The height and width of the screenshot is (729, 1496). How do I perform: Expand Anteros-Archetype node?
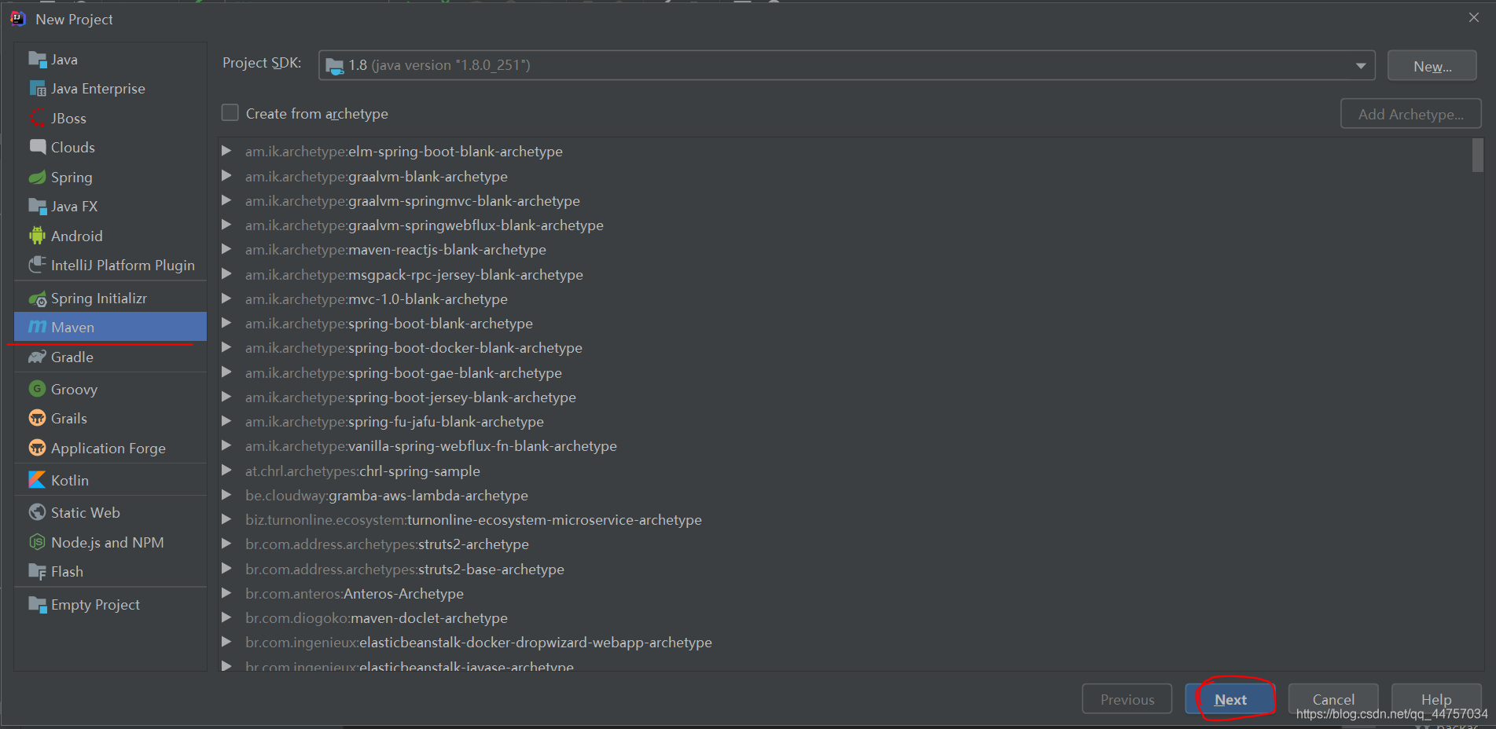(x=226, y=593)
